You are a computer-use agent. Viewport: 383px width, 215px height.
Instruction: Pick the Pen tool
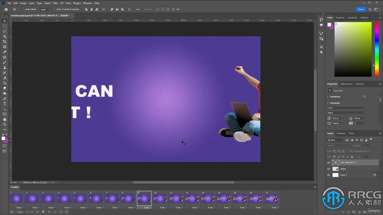pyautogui.click(x=4, y=99)
